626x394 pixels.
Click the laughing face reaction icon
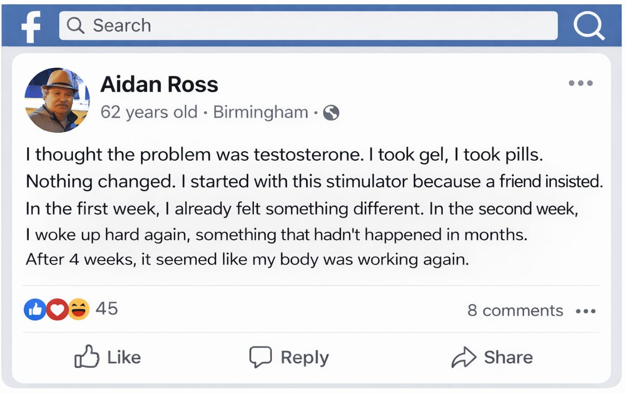(79, 309)
